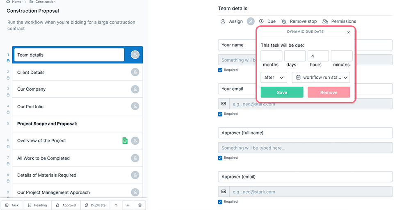Close the Dynamic Due Date popup
The height and width of the screenshot is (210, 420).
[349, 32]
